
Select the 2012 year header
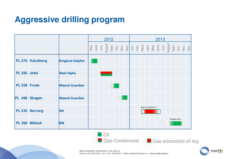(x=109, y=39)
